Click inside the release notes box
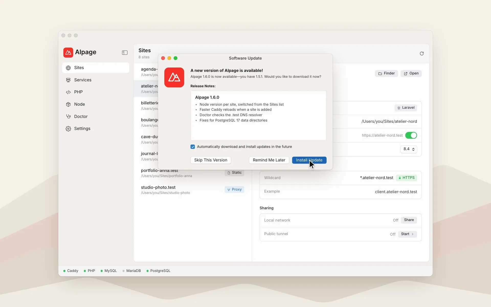The height and width of the screenshot is (307, 491). click(258, 116)
